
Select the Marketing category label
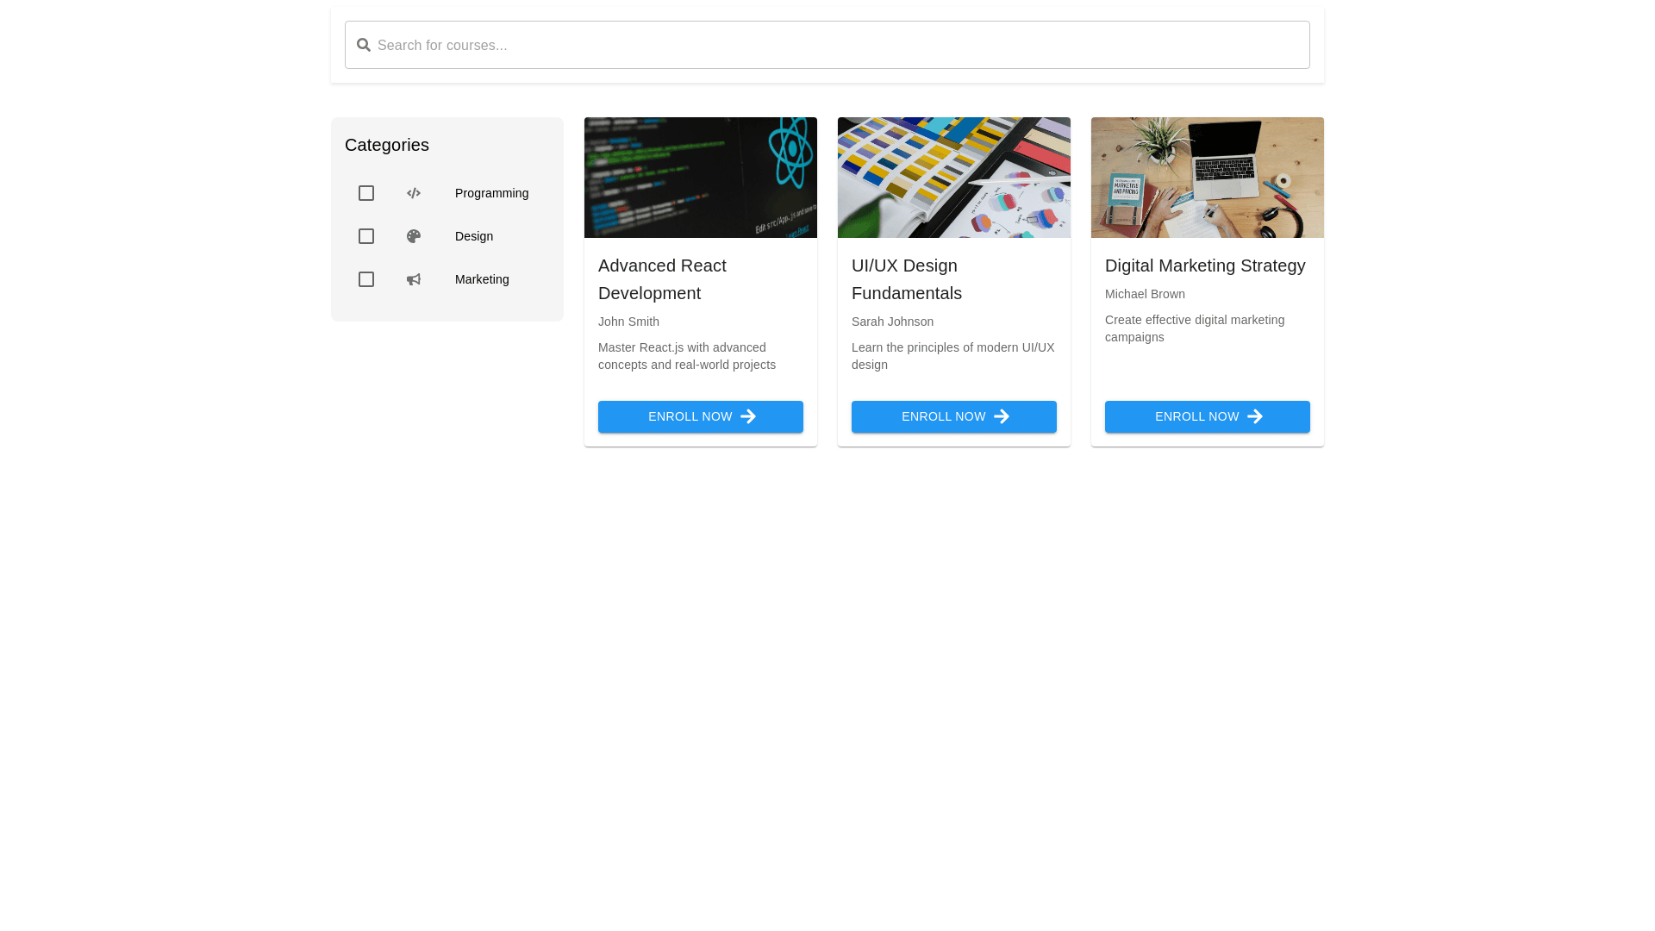click(x=482, y=279)
